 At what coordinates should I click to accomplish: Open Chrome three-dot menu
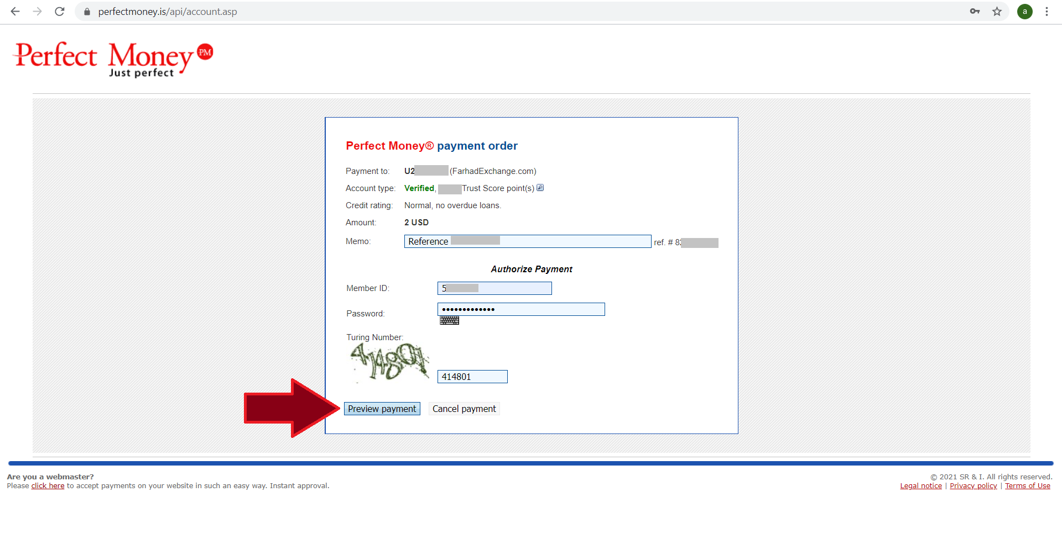[x=1047, y=12]
